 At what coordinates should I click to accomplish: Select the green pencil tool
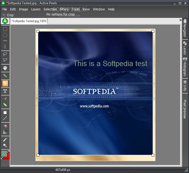(5, 104)
